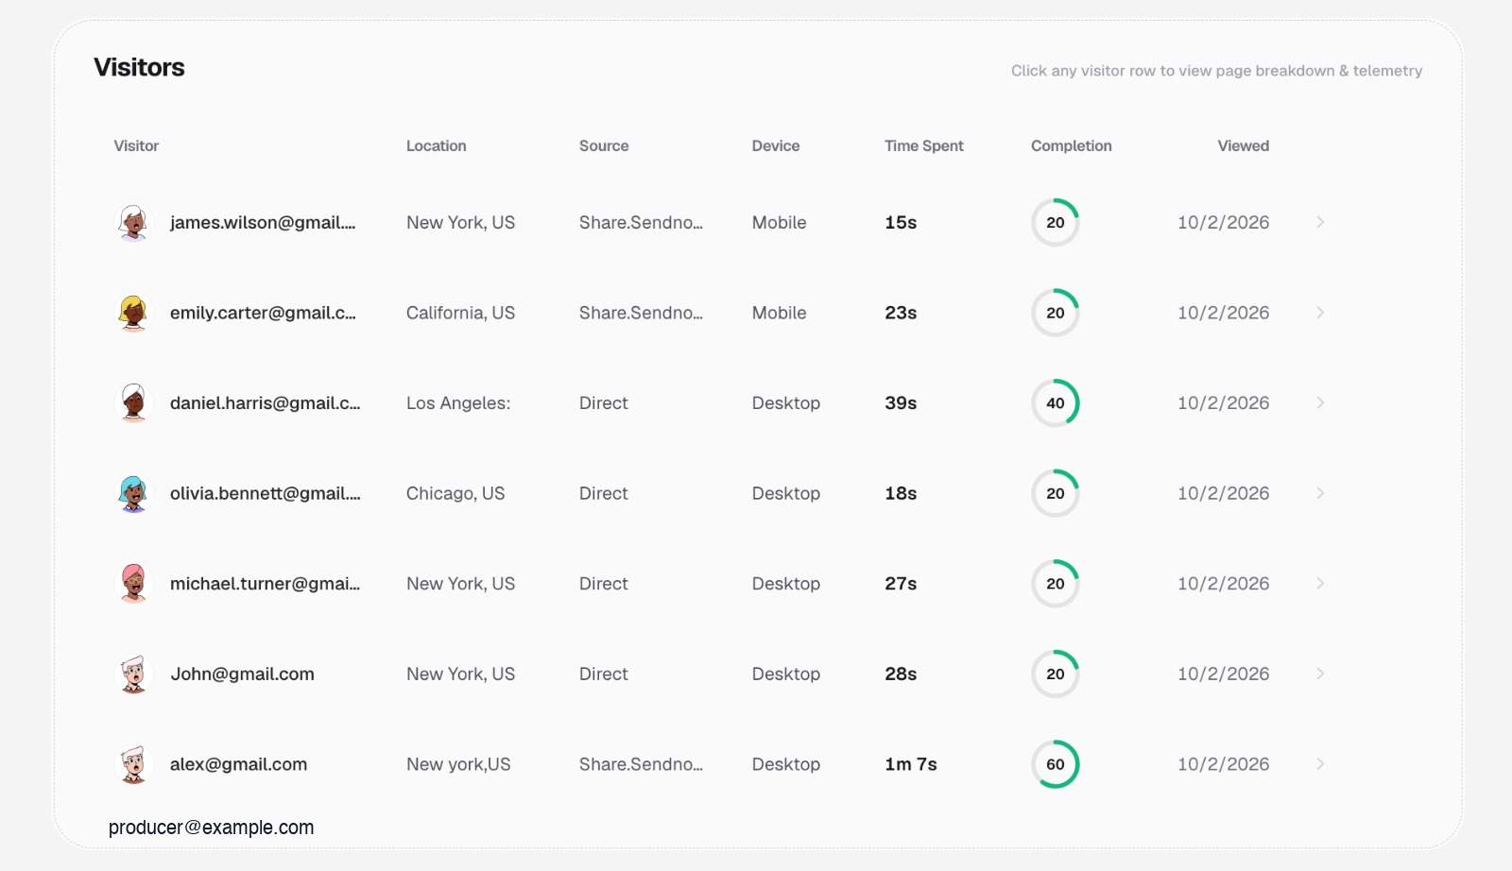Viewport: 1512px width, 871px height.
Task: Click daniel.harris avatar icon
Action: 134,403
